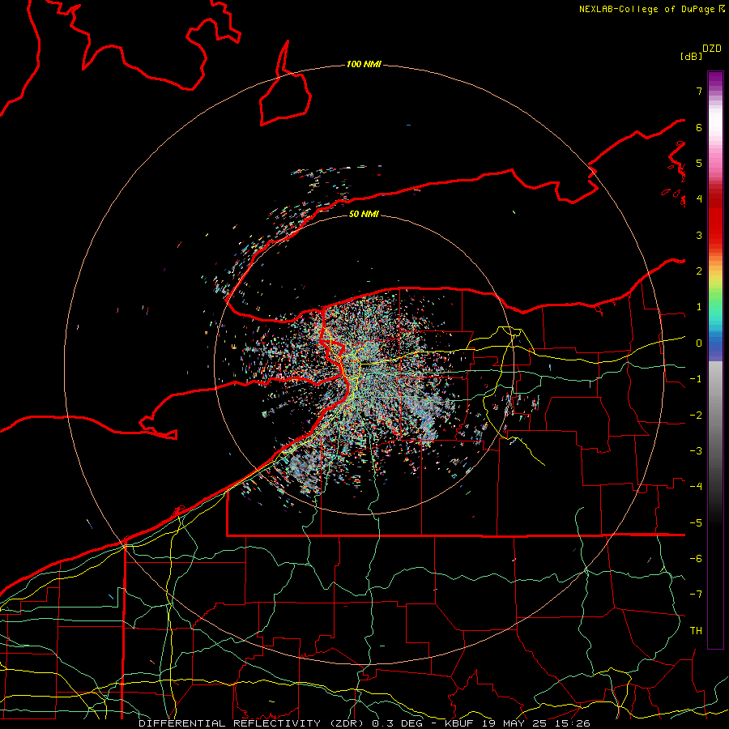Click the 3 value on the color scale
Viewport: 729px width, 729px height.
(x=699, y=235)
